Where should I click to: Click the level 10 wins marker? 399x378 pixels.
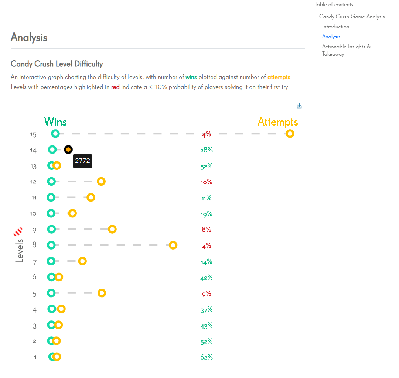pyautogui.click(x=51, y=213)
